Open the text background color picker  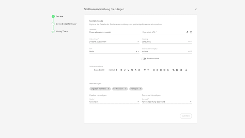[139, 70]
